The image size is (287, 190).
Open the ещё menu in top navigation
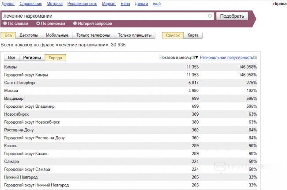[x=157, y=4]
